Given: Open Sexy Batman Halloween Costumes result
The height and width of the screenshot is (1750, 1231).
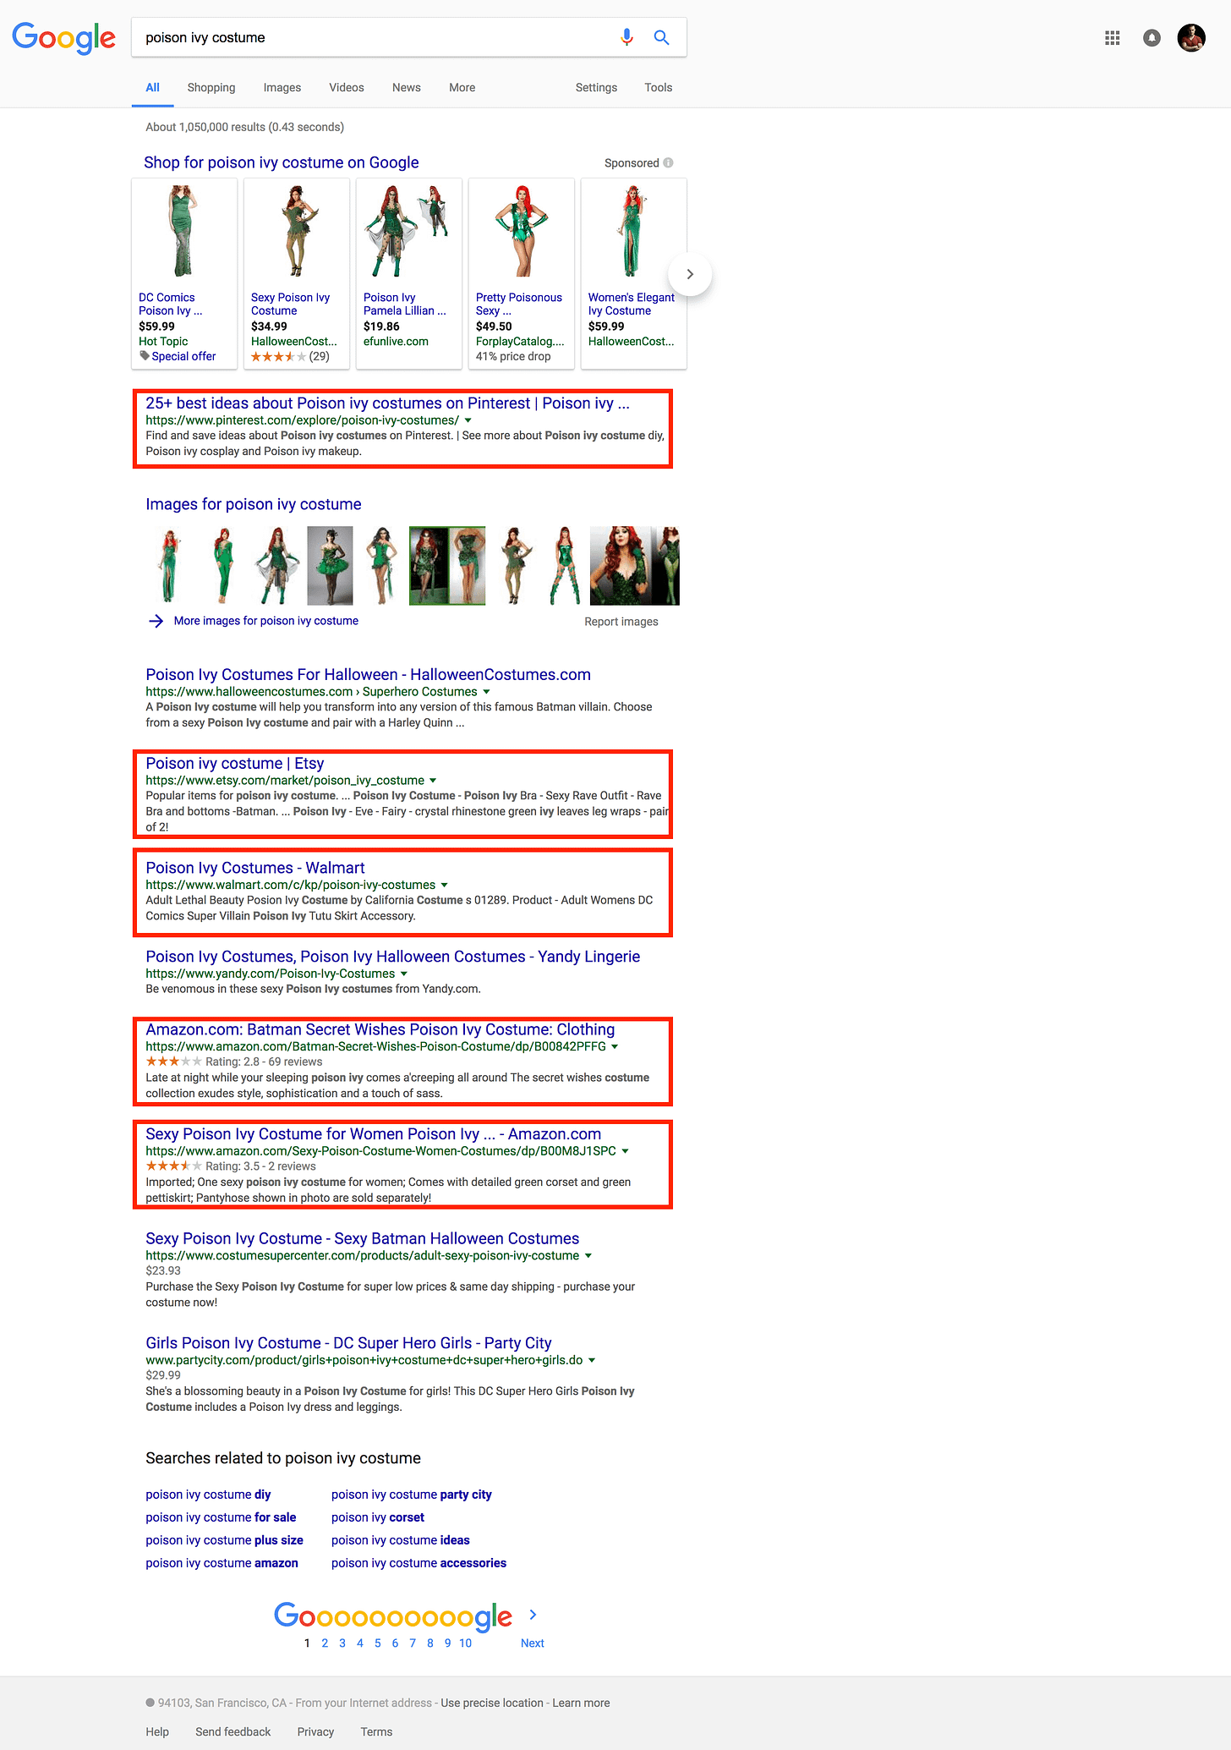Looking at the screenshot, I should point(363,1238).
